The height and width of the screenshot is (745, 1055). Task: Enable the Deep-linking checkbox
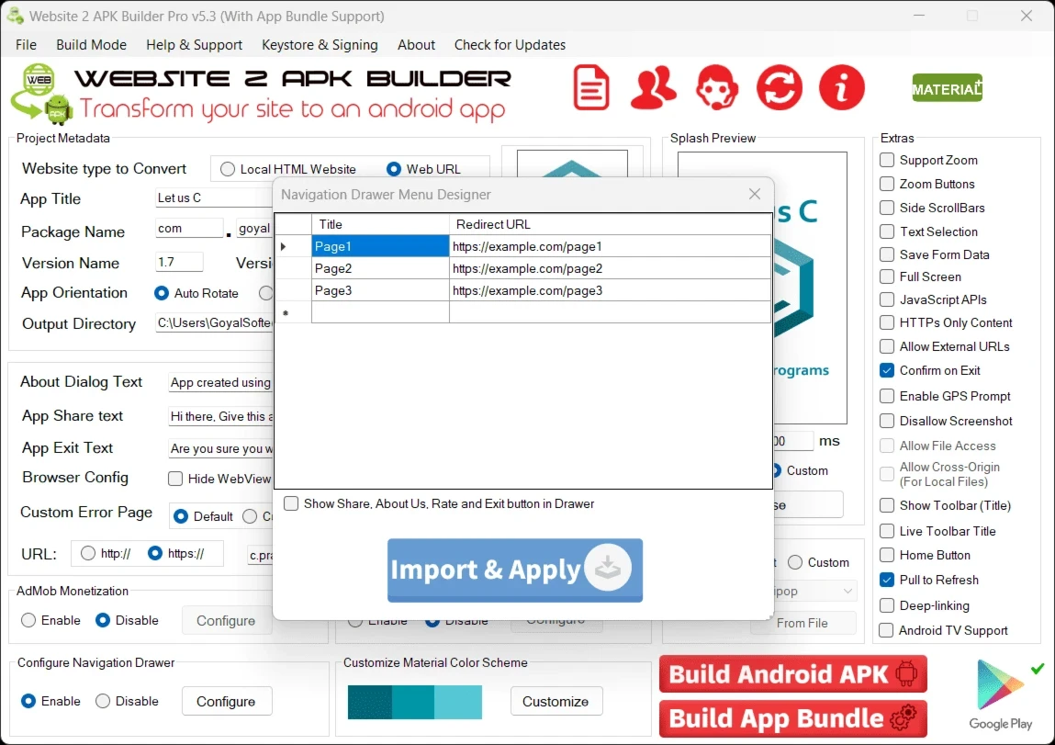click(x=887, y=605)
